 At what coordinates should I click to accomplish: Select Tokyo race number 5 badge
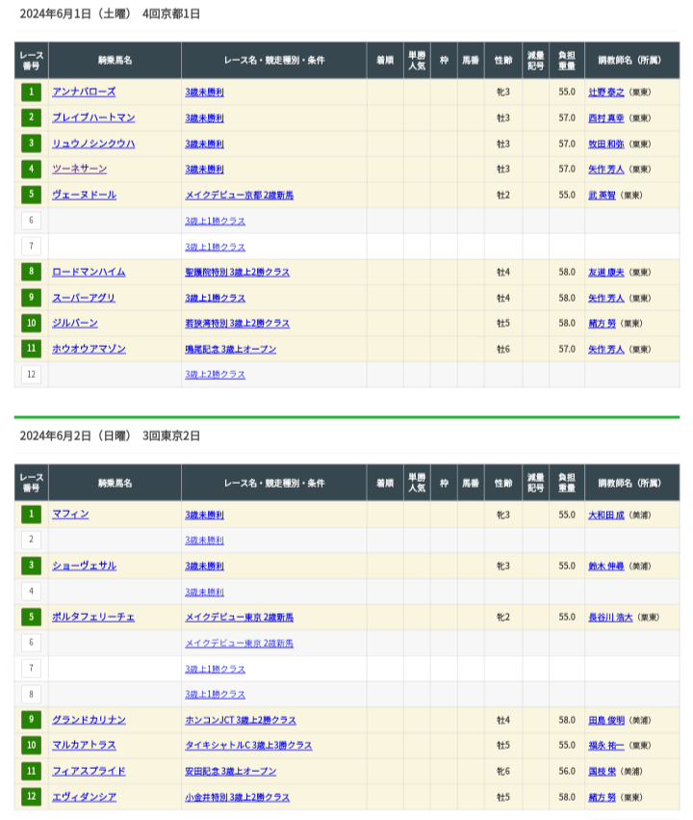point(32,617)
